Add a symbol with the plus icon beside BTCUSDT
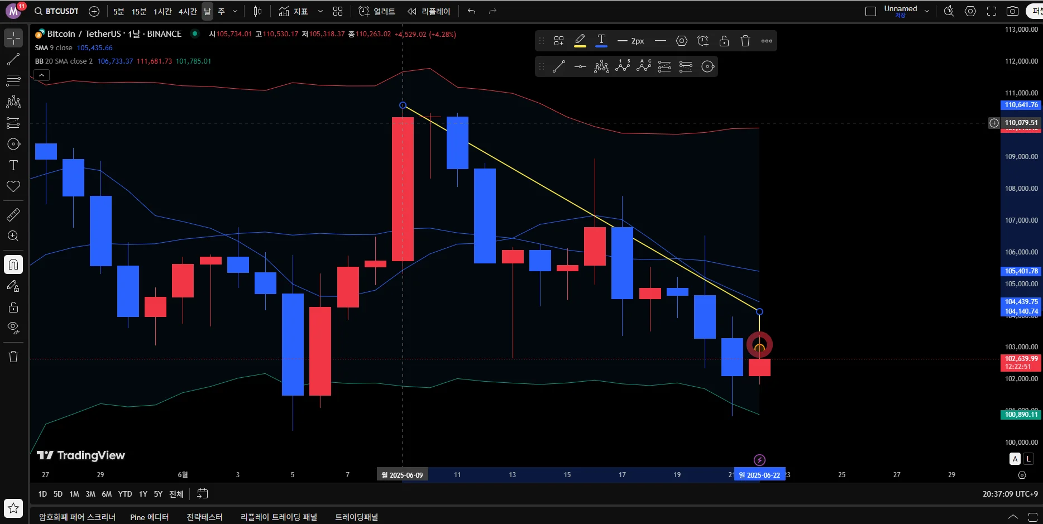The width and height of the screenshot is (1043, 524). tap(94, 11)
